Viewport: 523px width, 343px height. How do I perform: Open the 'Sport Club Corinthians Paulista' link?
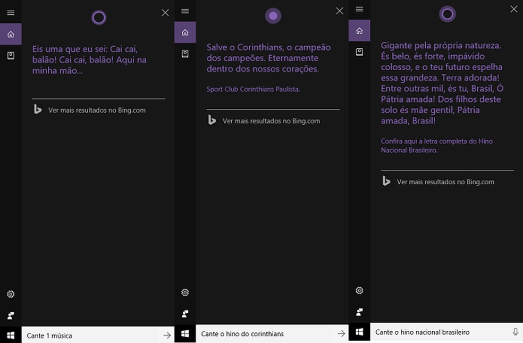(x=254, y=89)
